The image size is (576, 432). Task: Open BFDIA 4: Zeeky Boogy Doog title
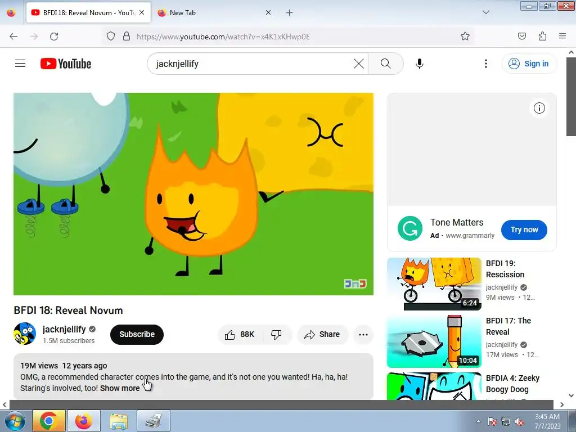coord(512,384)
